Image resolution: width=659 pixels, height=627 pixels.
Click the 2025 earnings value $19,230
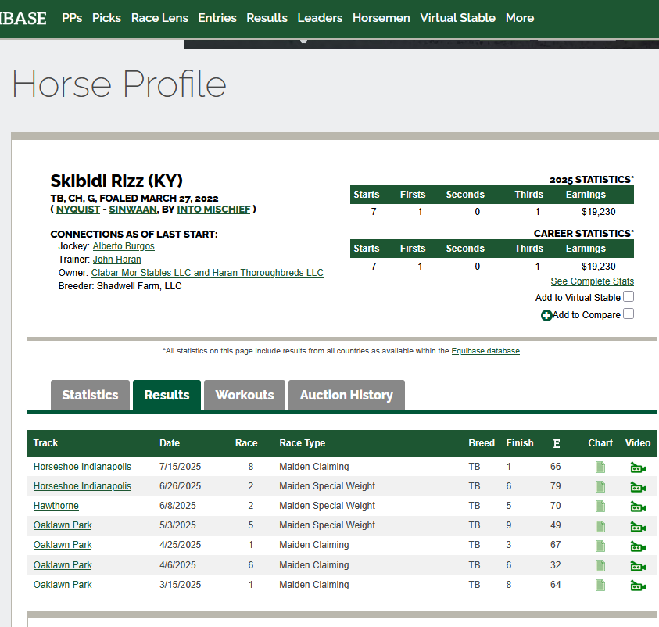(599, 212)
